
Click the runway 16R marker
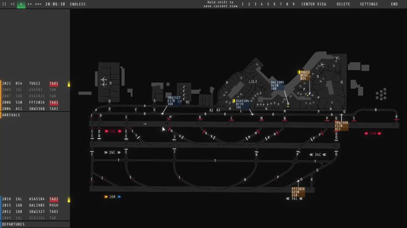112,197
